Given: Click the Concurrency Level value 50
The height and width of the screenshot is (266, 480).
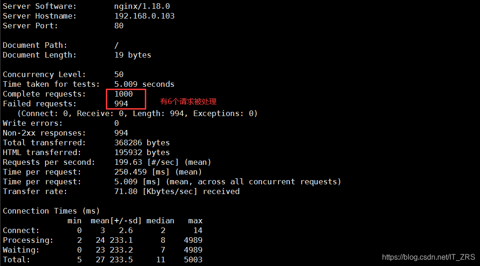Looking at the screenshot, I should (119, 74).
